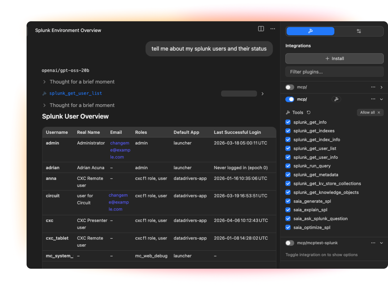Expand the 'Thought for a brief moment' above Splunk User Overview
The image size is (388, 290).
tap(44, 105)
